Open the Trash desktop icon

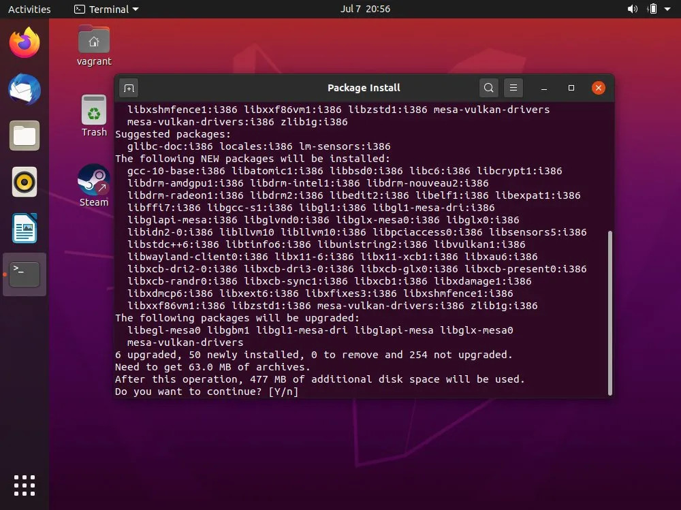[x=94, y=116]
